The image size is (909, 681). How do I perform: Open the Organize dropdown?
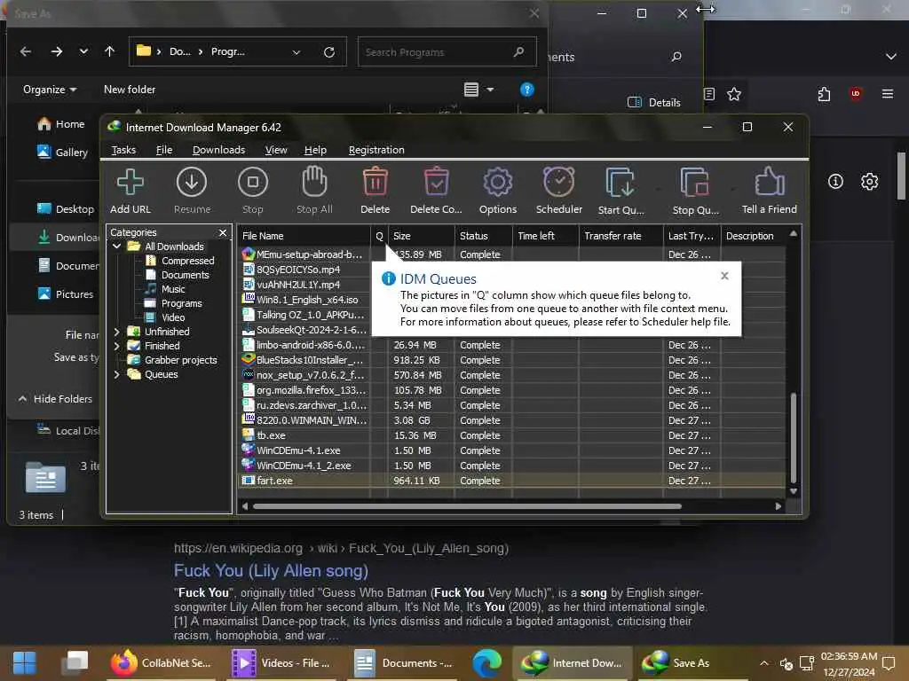(x=50, y=90)
